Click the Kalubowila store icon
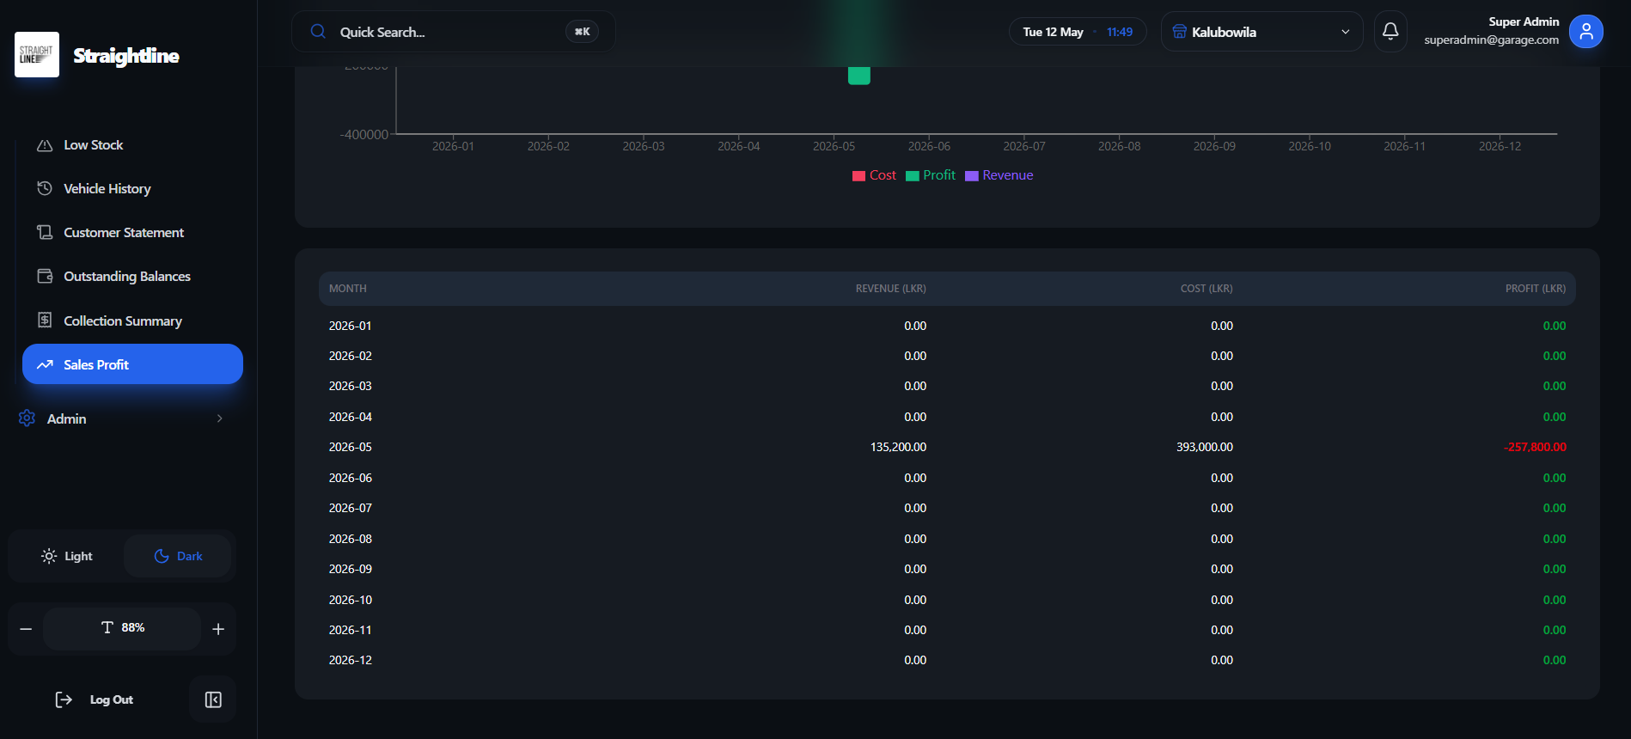The width and height of the screenshot is (1631, 739). click(1180, 32)
